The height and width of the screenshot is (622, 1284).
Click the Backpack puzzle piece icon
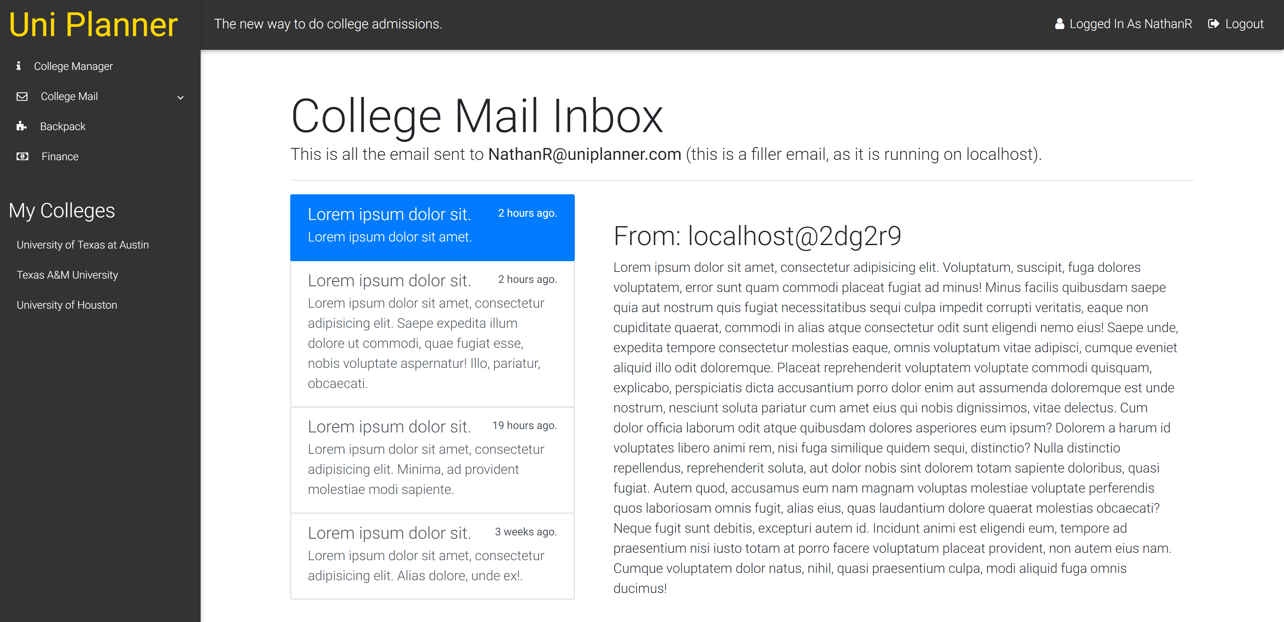[x=21, y=126]
